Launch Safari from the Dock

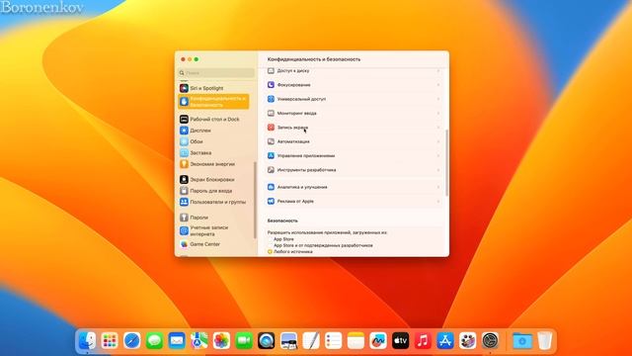pos(131,341)
